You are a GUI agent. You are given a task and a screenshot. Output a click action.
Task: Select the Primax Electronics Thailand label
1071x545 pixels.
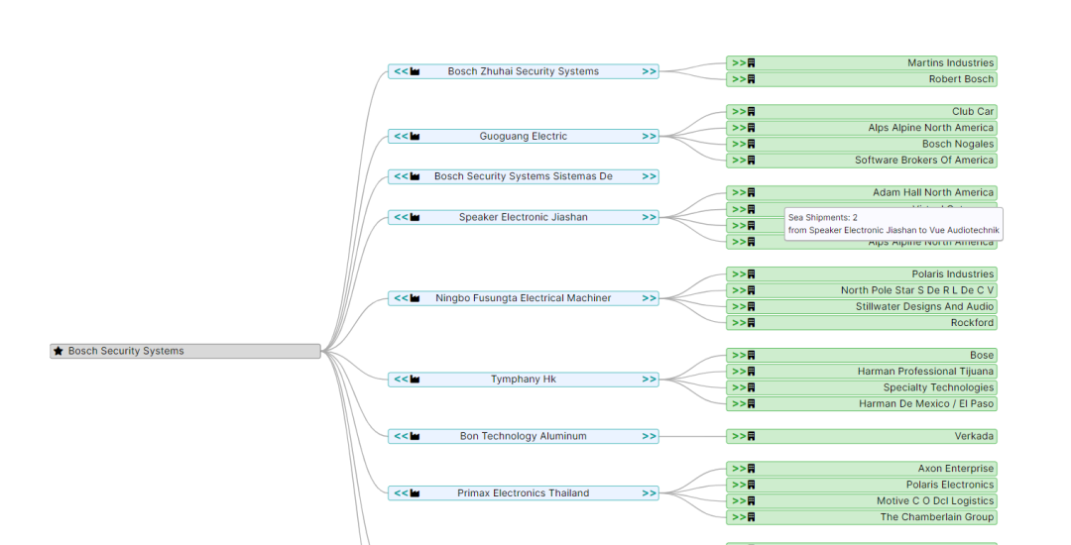[x=524, y=493]
